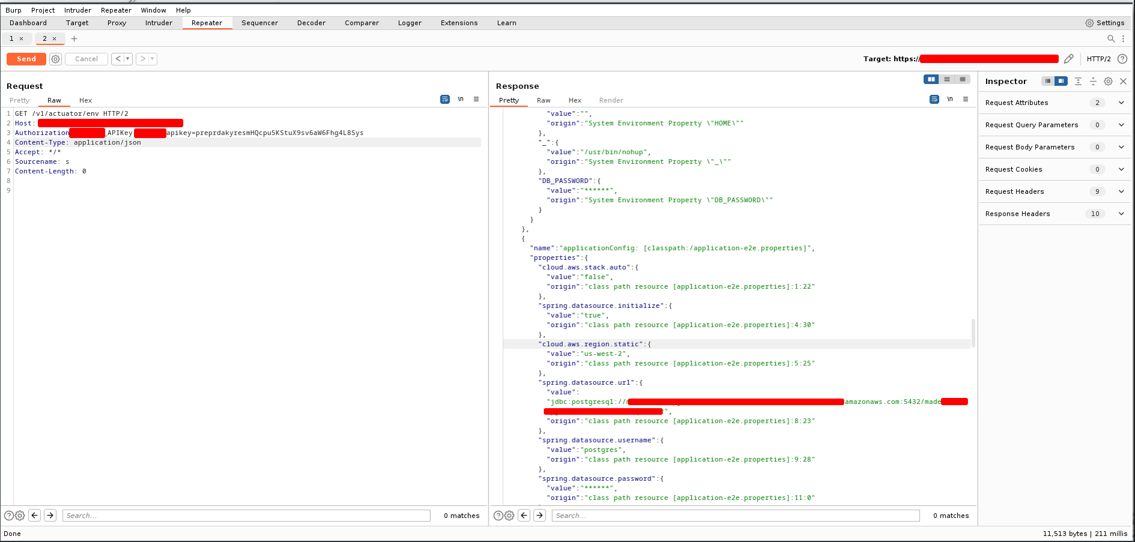Go to next match in Request search
The height and width of the screenshot is (542, 1135).
[x=50, y=516]
